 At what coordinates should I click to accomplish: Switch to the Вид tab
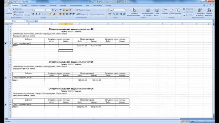(x=88, y=5)
